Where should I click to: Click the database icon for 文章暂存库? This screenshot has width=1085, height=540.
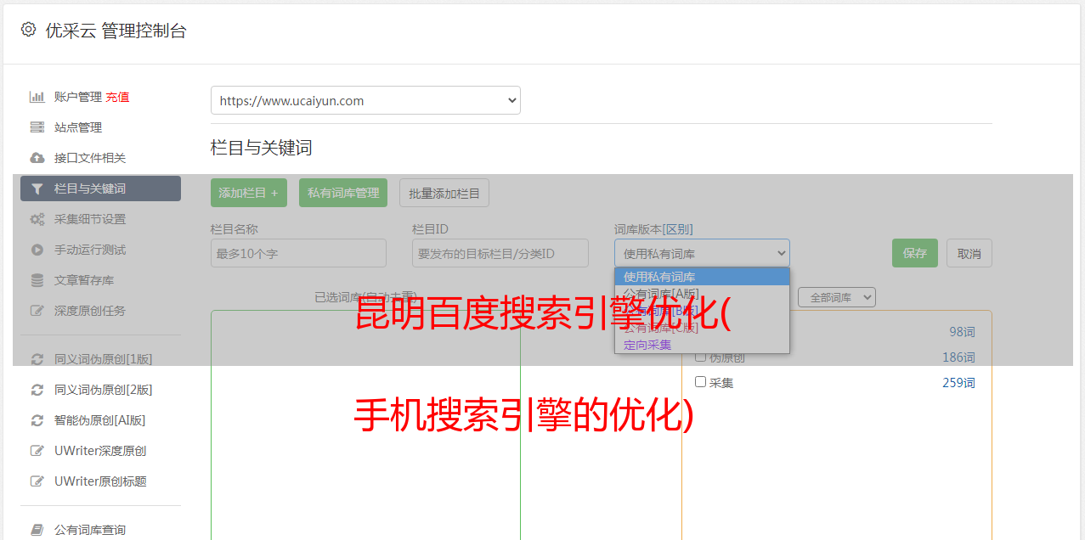click(37, 280)
